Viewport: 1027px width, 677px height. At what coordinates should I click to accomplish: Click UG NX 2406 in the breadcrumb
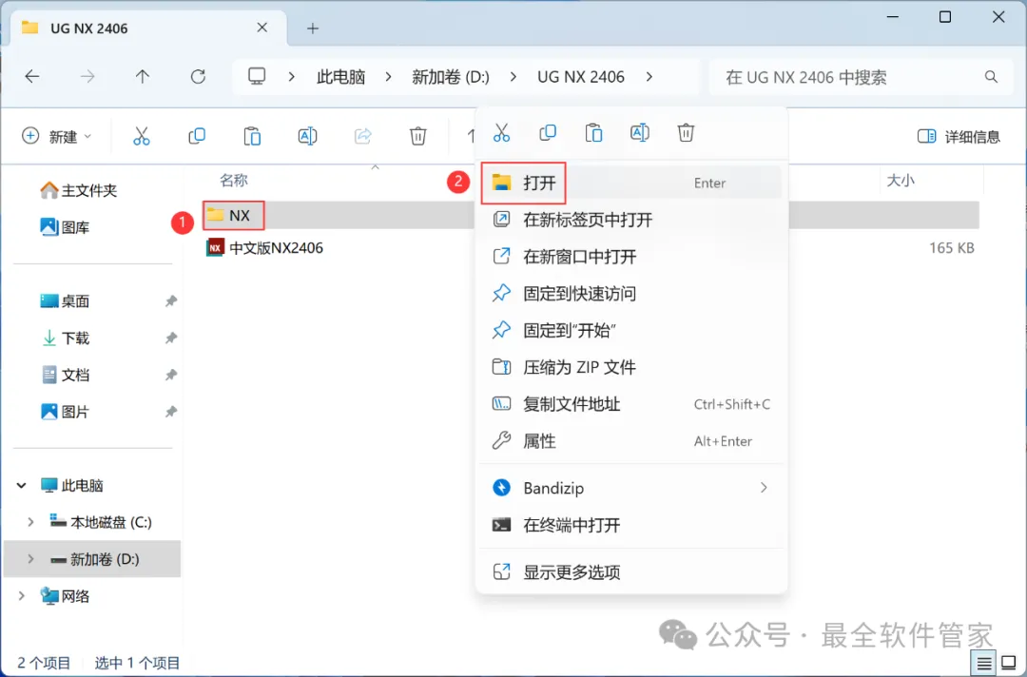(x=581, y=77)
